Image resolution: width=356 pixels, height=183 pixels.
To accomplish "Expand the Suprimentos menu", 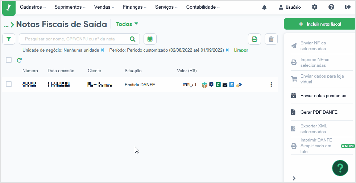I will pyautogui.click(x=70, y=7).
